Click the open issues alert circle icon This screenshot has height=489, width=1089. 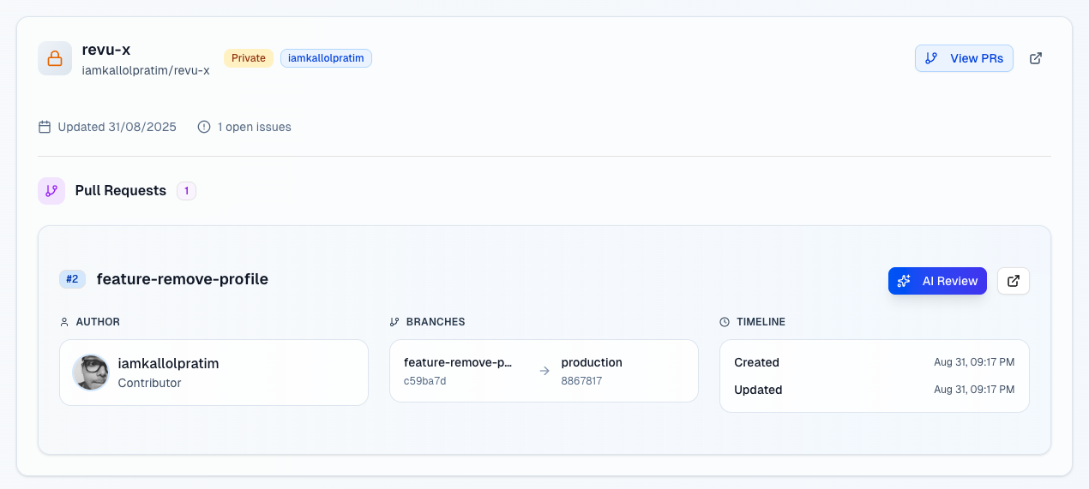point(204,127)
